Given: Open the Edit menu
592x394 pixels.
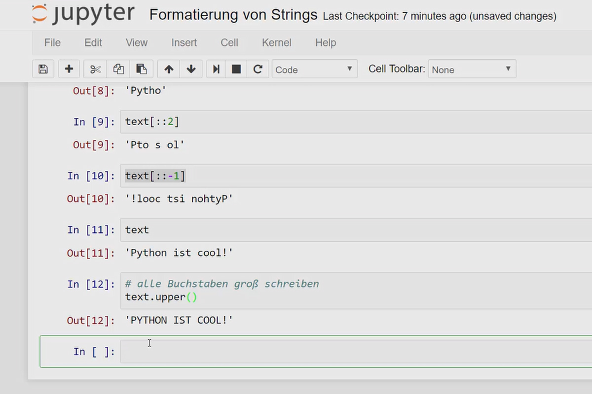Looking at the screenshot, I should [93, 43].
